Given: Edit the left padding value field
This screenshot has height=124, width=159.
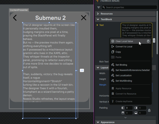Looking at the screenshot, I should tap(129, 108).
